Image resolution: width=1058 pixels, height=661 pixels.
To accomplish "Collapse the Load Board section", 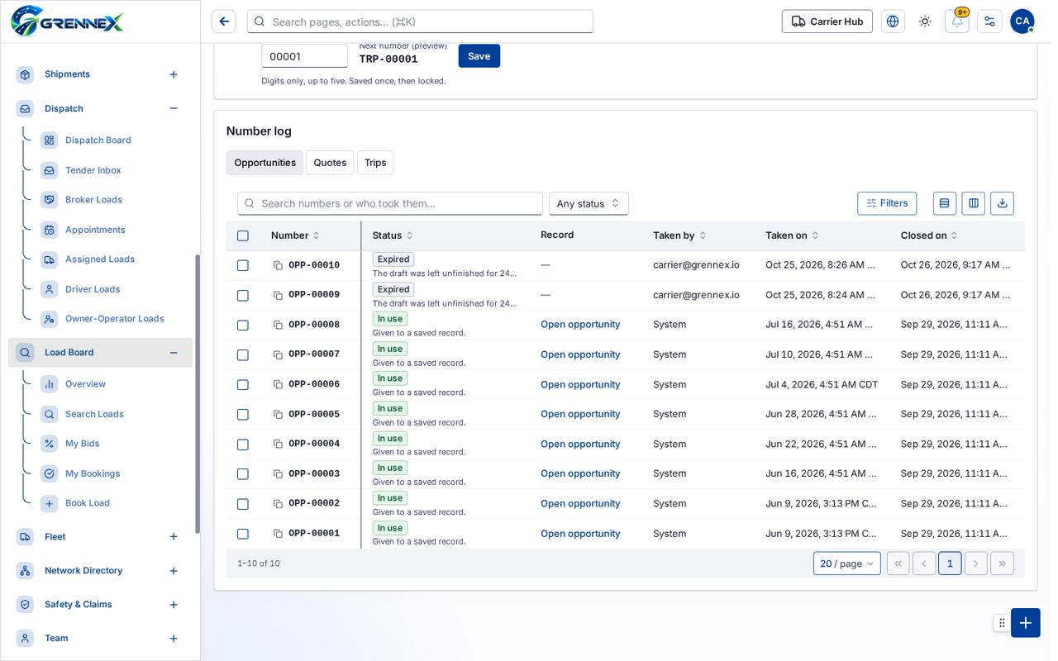I will pos(174,353).
